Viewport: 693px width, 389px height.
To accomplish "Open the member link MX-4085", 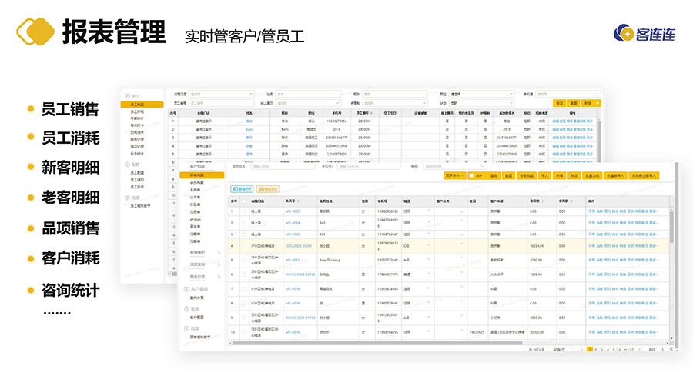I will click(x=293, y=211).
